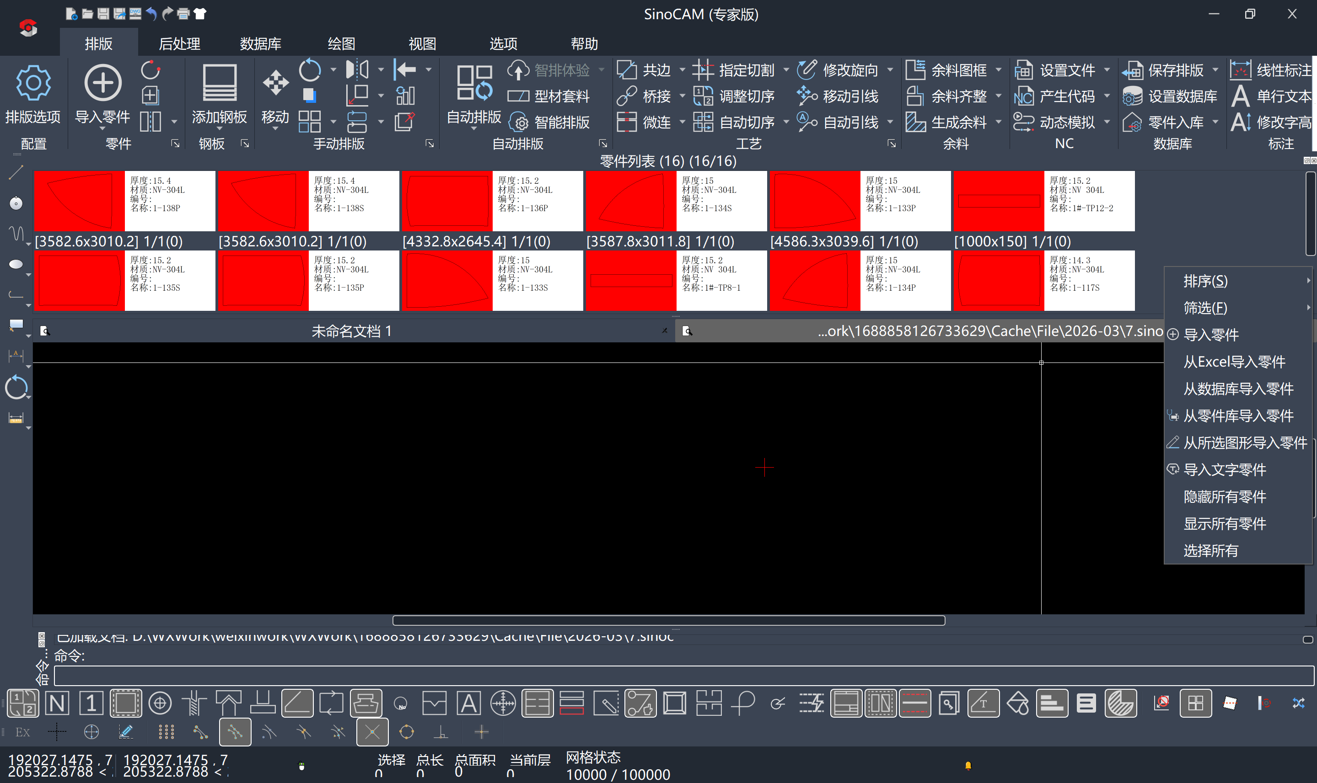Click the 导入零件 plus icon in ribbon
The height and width of the screenshot is (783, 1317).
pos(102,83)
